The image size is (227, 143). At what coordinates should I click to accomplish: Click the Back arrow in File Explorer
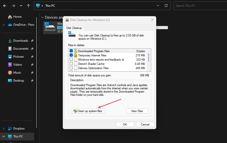(5, 5)
